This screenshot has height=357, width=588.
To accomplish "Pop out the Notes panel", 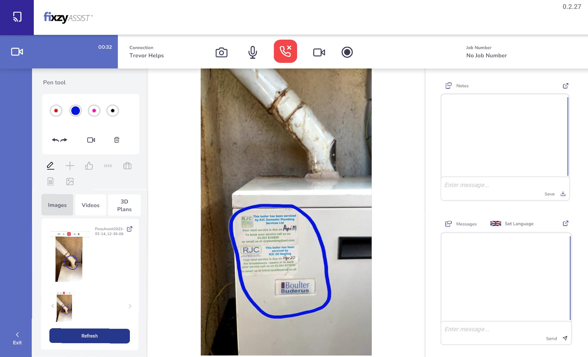I will pos(565,86).
